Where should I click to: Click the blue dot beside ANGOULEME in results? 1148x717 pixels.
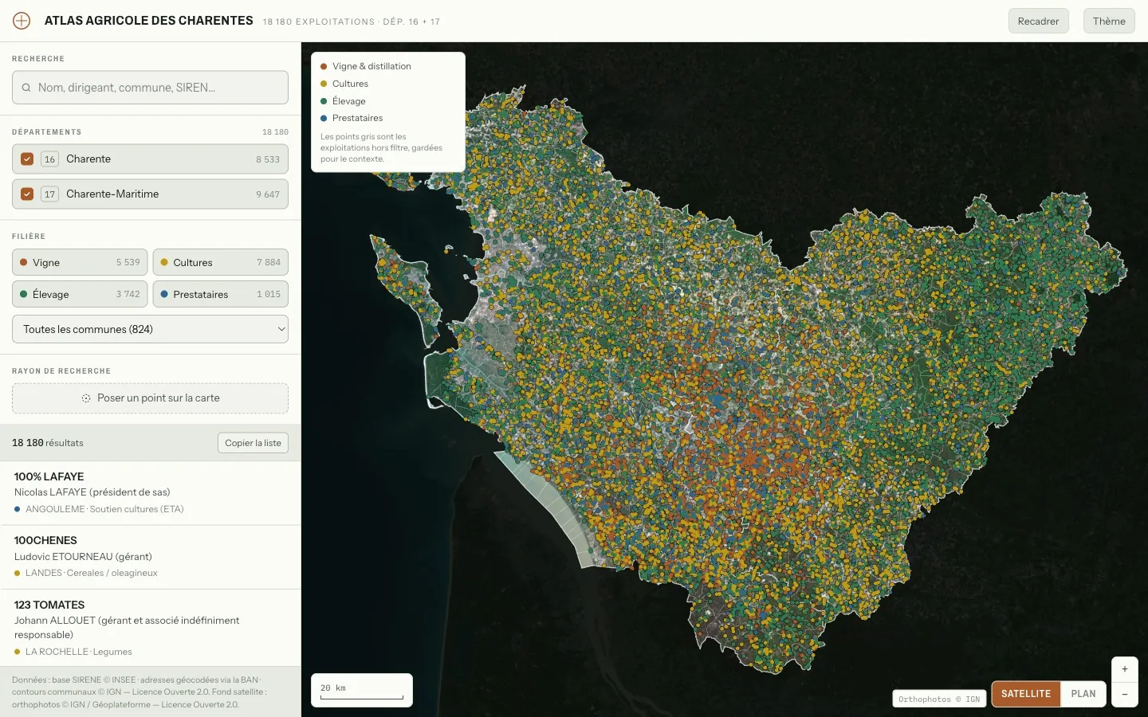18,509
